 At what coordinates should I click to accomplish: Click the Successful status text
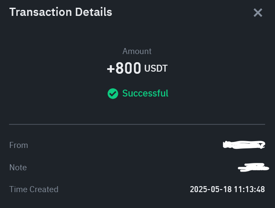(x=145, y=93)
